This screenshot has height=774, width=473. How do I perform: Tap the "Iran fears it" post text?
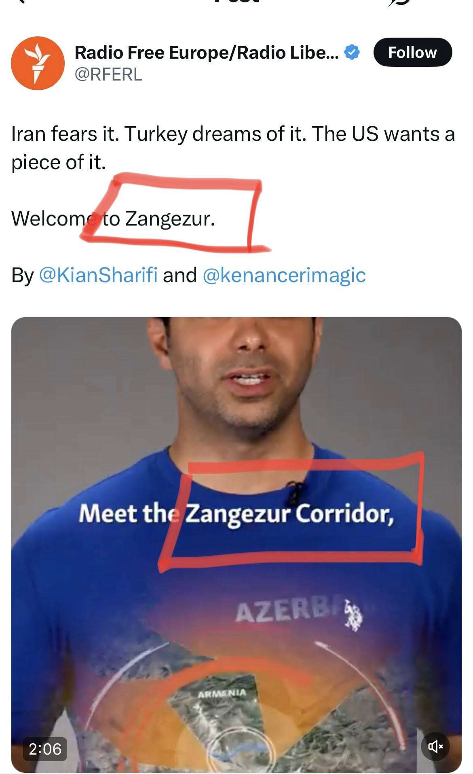[x=65, y=134]
